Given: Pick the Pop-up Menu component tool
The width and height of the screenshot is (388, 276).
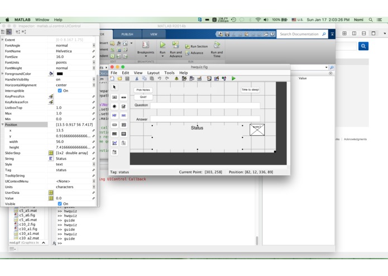Looking at the screenshot, I should click(114, 125).
